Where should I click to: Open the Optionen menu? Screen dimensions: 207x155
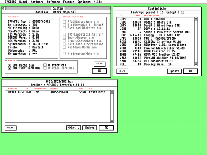pos(84,2)
